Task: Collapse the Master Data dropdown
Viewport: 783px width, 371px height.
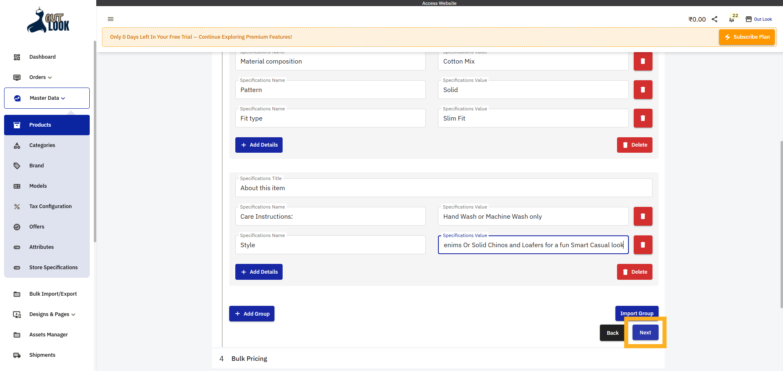Action: pos(47,98)
